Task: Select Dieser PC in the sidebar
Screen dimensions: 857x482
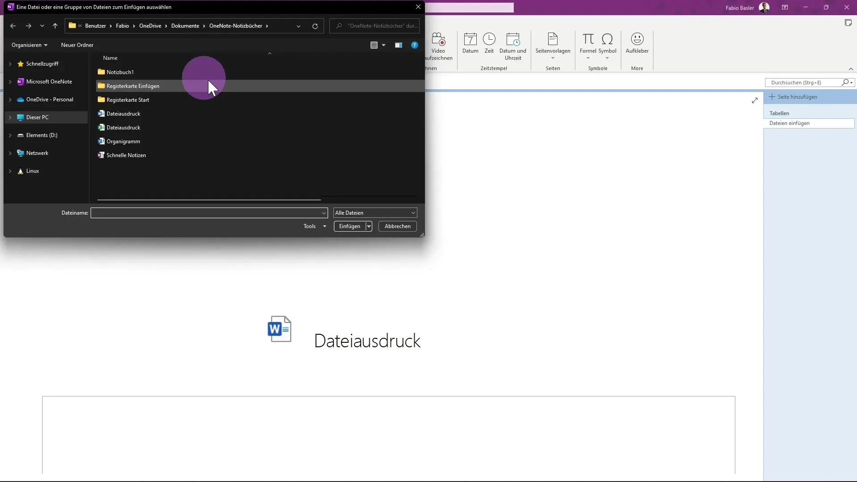Action: [37, 117]
